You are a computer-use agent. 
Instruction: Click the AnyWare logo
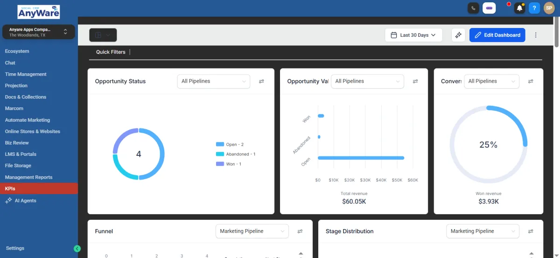[x=38, y=12]
